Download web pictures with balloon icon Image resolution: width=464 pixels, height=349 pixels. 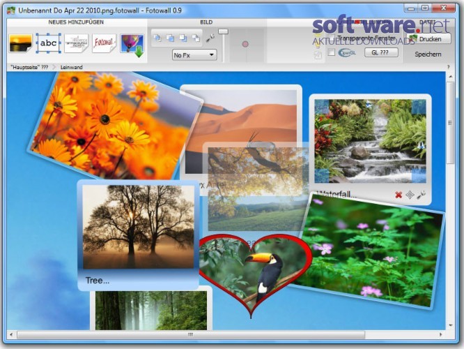[132, 45]
